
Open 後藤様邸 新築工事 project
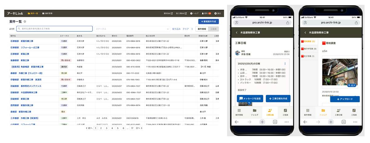tap(20, 60)
